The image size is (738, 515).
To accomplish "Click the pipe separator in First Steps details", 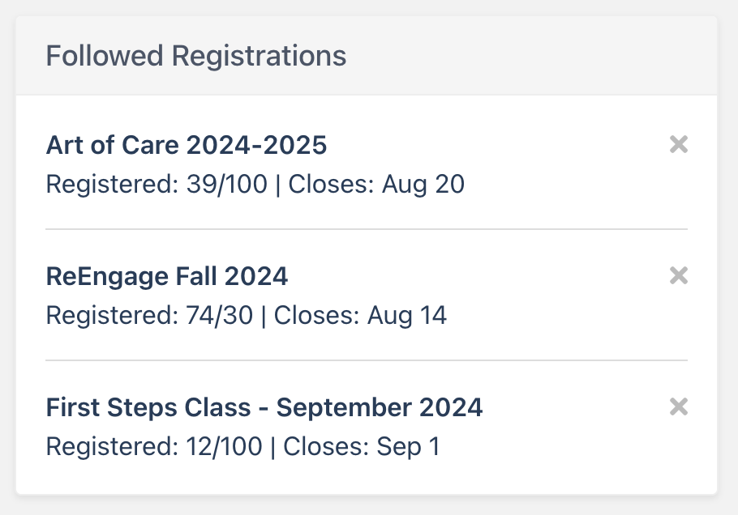I will pyautogui.click(x=273, y=446).
